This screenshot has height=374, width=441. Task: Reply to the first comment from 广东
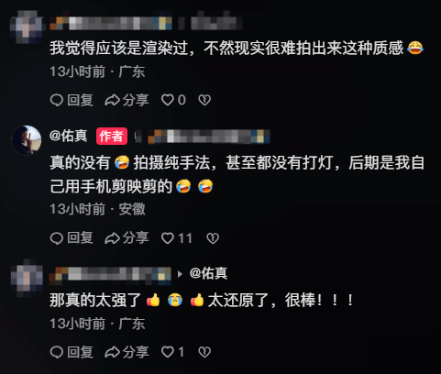click(72, 100)
